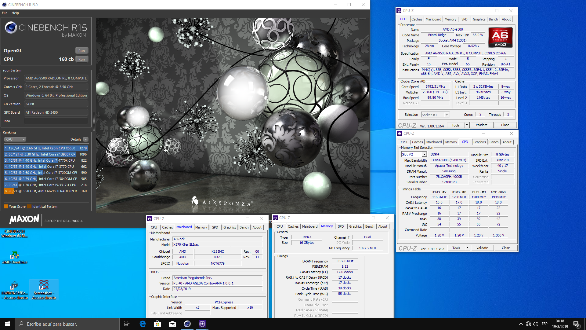
Task: Expand ranking Details arrow
Action: pos(86,139)
